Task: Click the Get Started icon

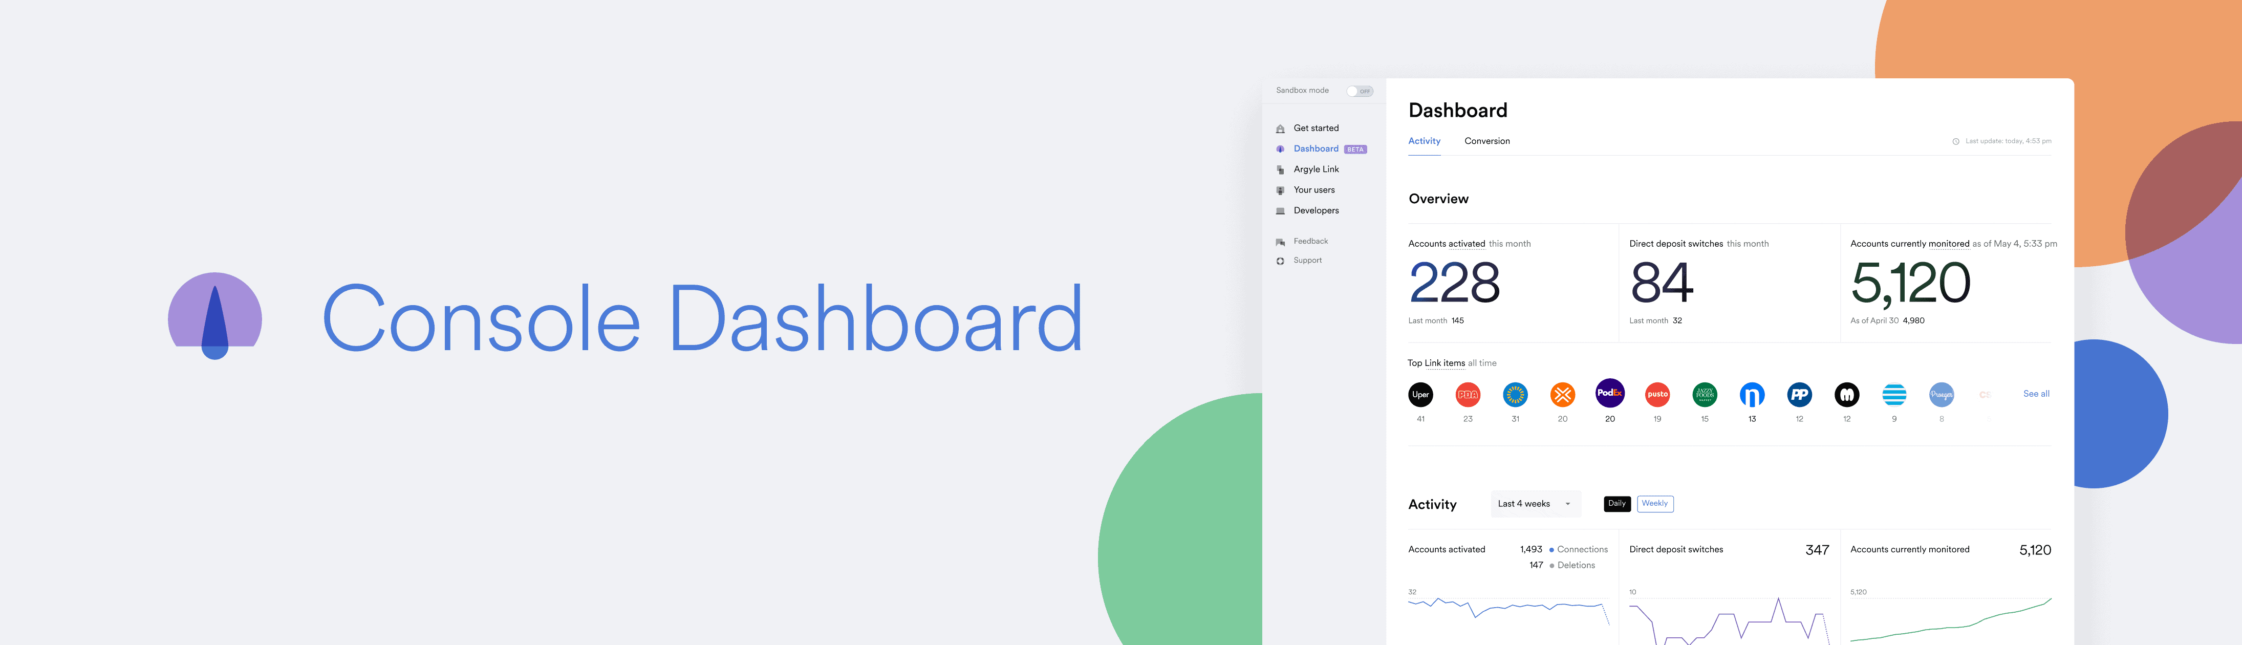Action: [x=1277, y=130]
